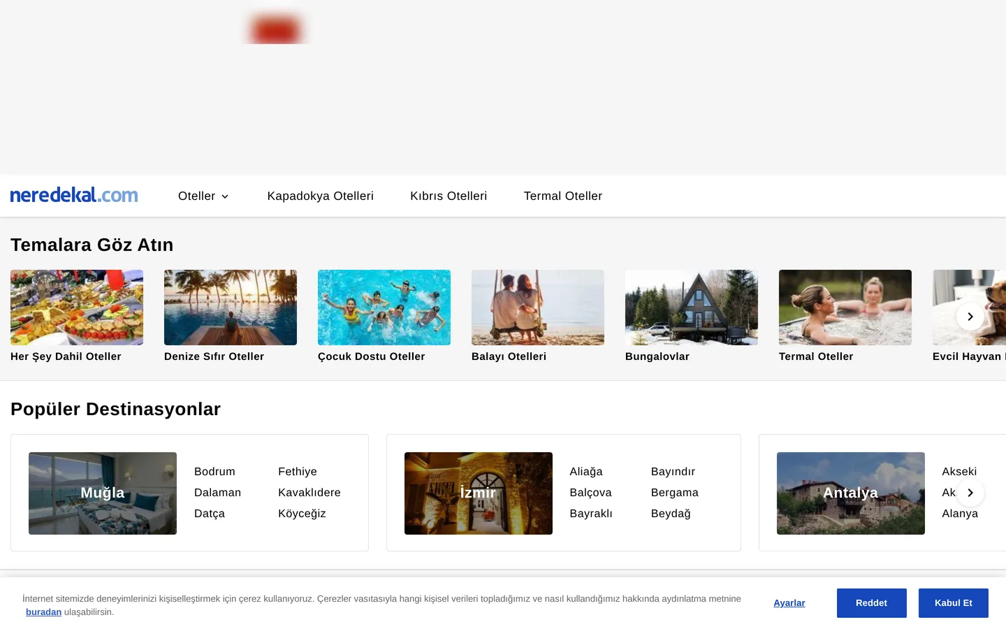Viewport: 1006px width, 629px height.
Task: Expand the Oteller dropdown menu
Action: click(203, 196)
